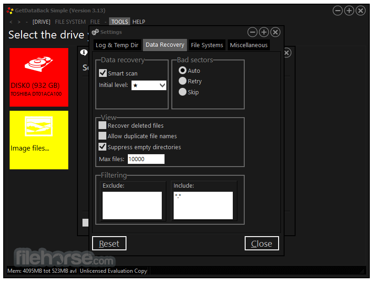
Task: Open the HELP menu
Action: click(139, 22)
